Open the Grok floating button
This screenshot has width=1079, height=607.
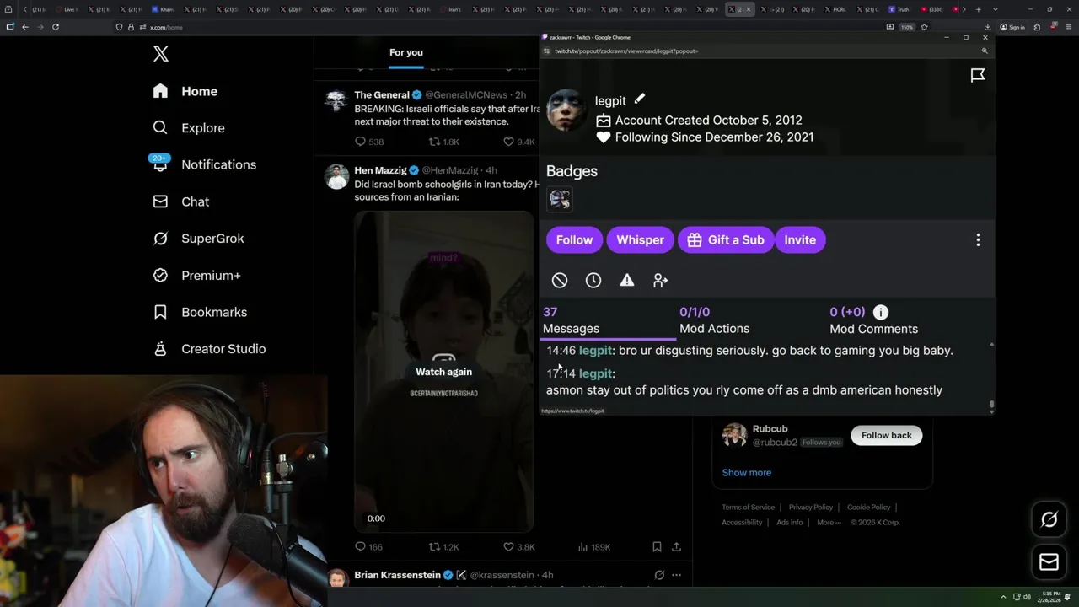point(1049,519)
